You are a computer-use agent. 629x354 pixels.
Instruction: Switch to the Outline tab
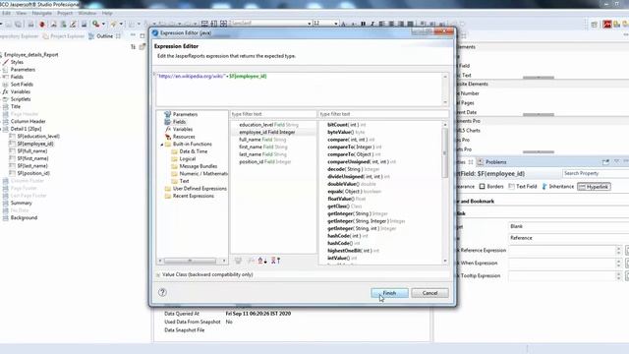point(104,36)
